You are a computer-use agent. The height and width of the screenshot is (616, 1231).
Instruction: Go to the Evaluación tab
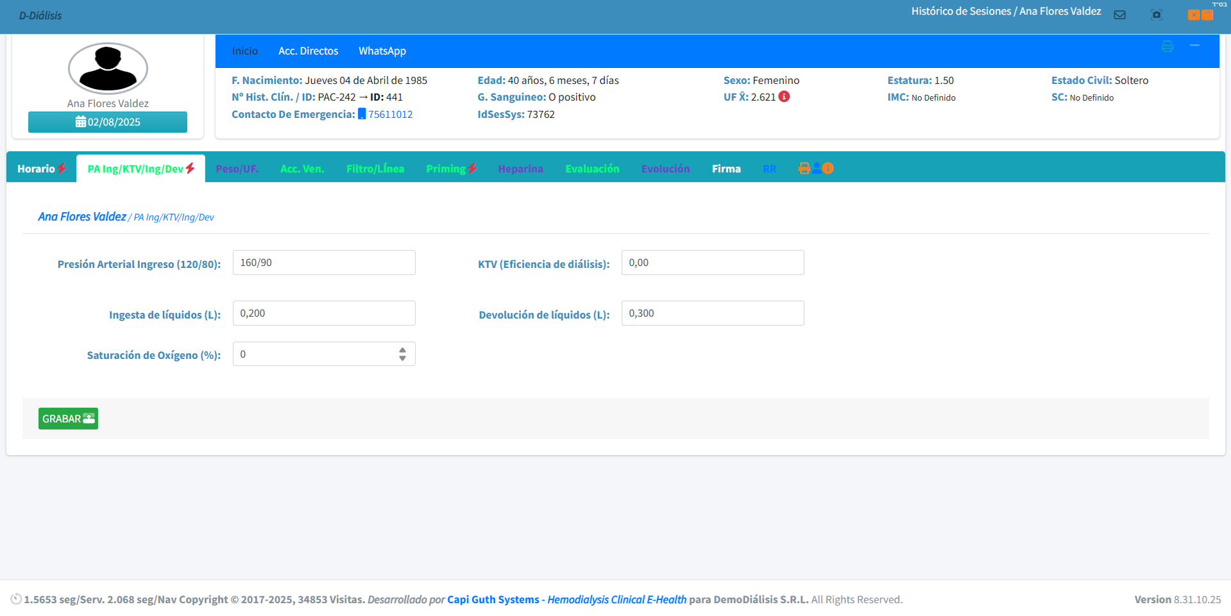pyautogui.click(x=592, y=169)
